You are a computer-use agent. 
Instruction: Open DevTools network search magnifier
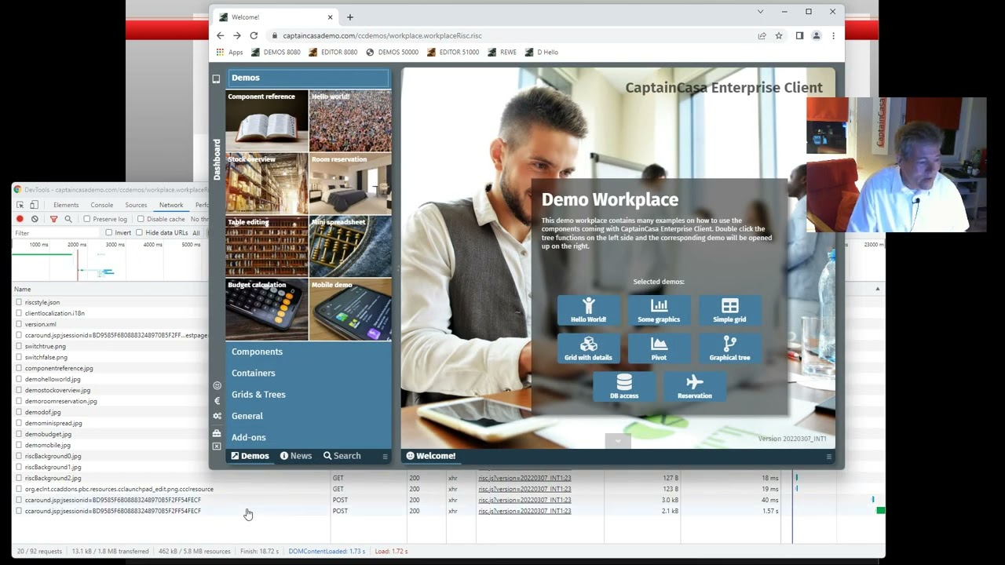(68, 219)
